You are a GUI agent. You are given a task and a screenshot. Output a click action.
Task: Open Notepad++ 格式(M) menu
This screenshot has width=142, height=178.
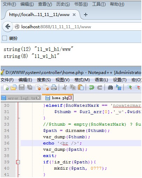[82, 80]
